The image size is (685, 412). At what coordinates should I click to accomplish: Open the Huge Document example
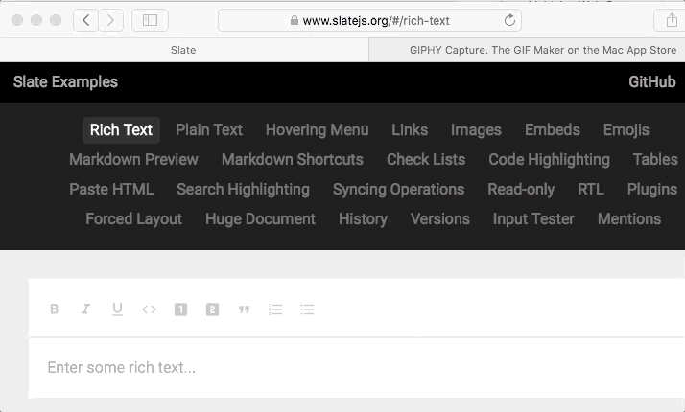(x=260, y=218)
